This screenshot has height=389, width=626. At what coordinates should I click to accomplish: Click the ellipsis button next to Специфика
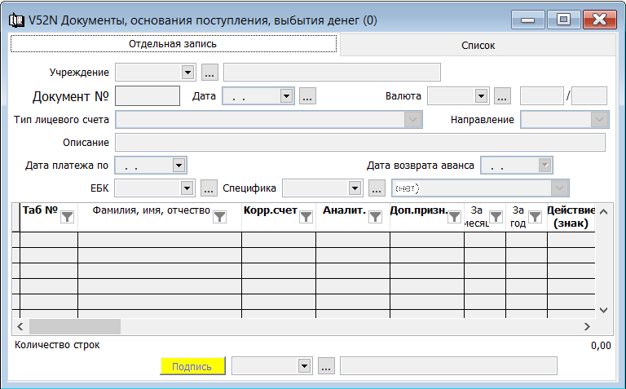[x=377, y=188]
